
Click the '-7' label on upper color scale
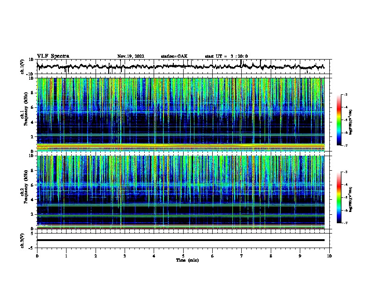346,145
